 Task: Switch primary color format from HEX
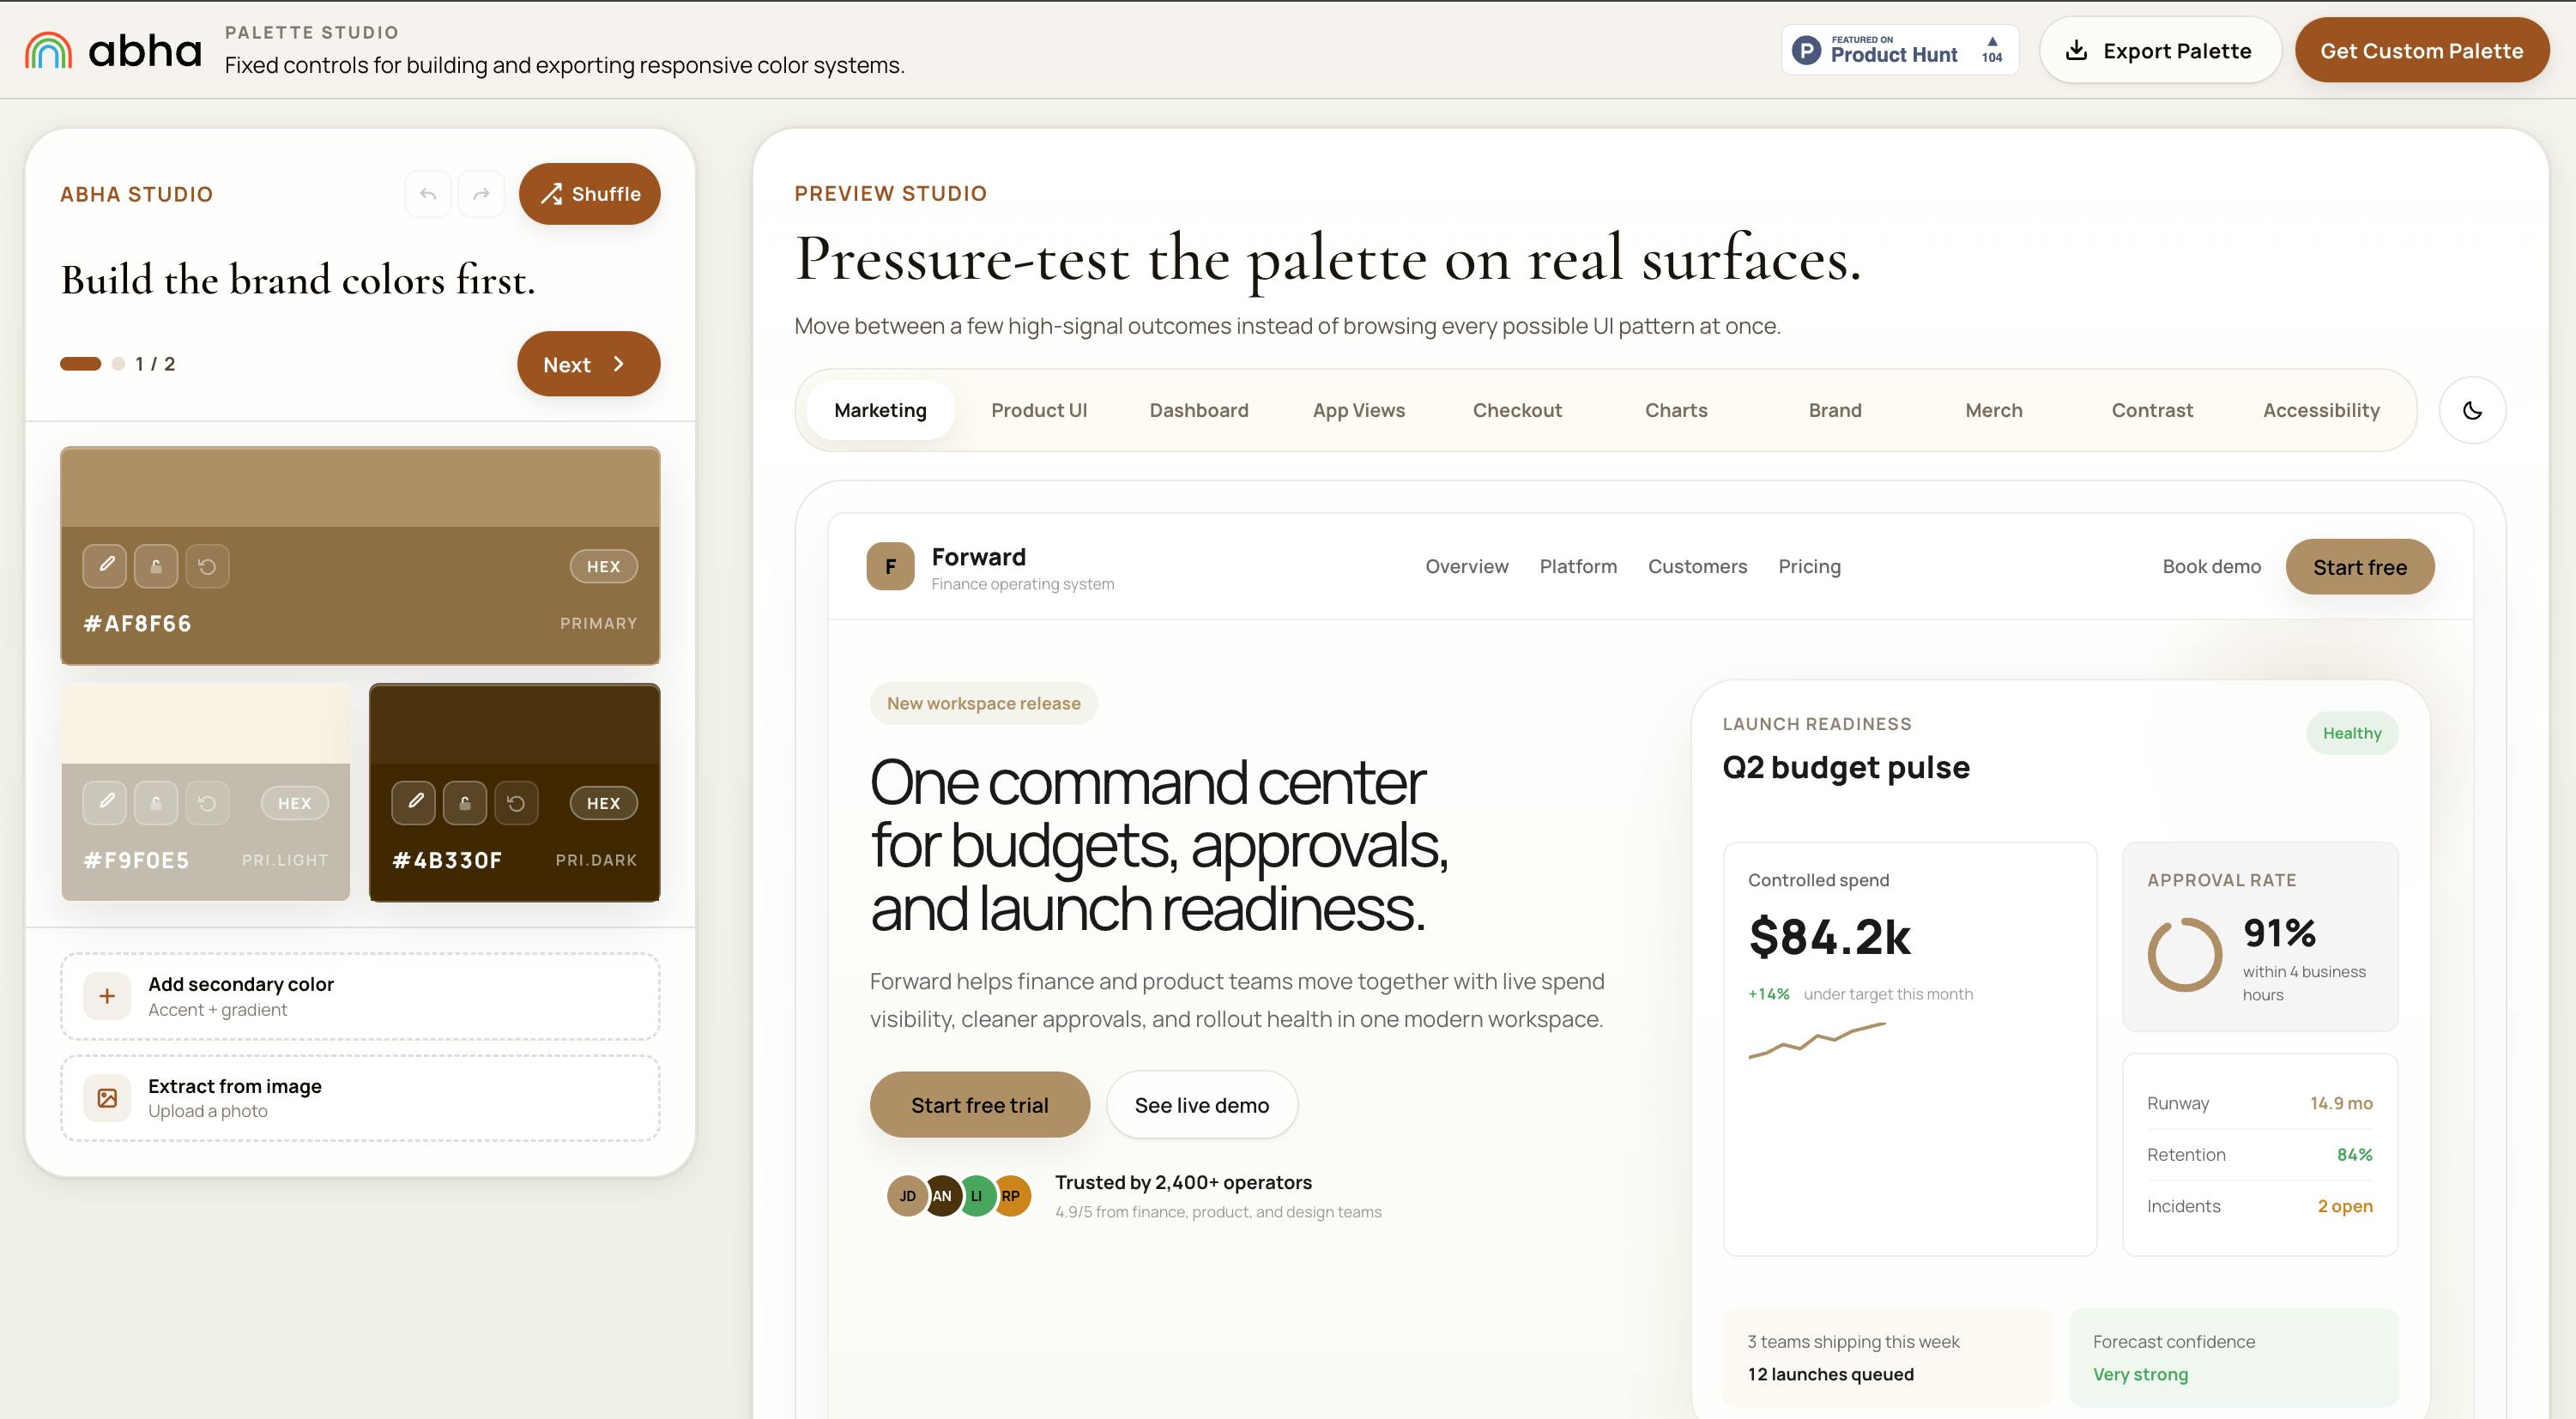coord(603,566)
